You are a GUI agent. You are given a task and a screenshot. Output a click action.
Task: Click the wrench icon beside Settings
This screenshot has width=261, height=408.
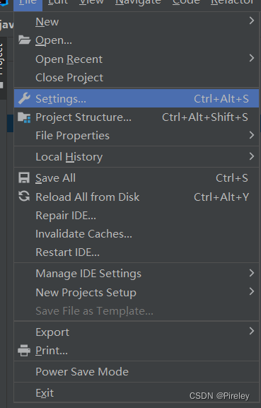(x=24, y=98)
